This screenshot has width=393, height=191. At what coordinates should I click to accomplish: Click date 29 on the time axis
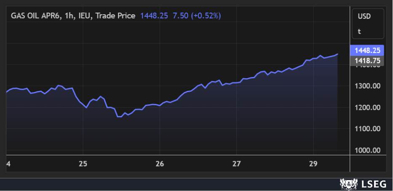tap(313, 163)
